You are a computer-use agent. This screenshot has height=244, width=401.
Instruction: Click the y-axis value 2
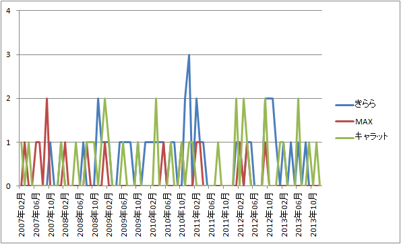(9, 99)
